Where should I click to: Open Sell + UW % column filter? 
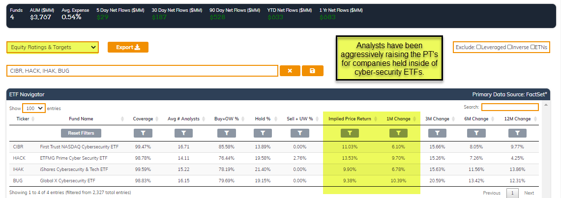tap(300, 133)
